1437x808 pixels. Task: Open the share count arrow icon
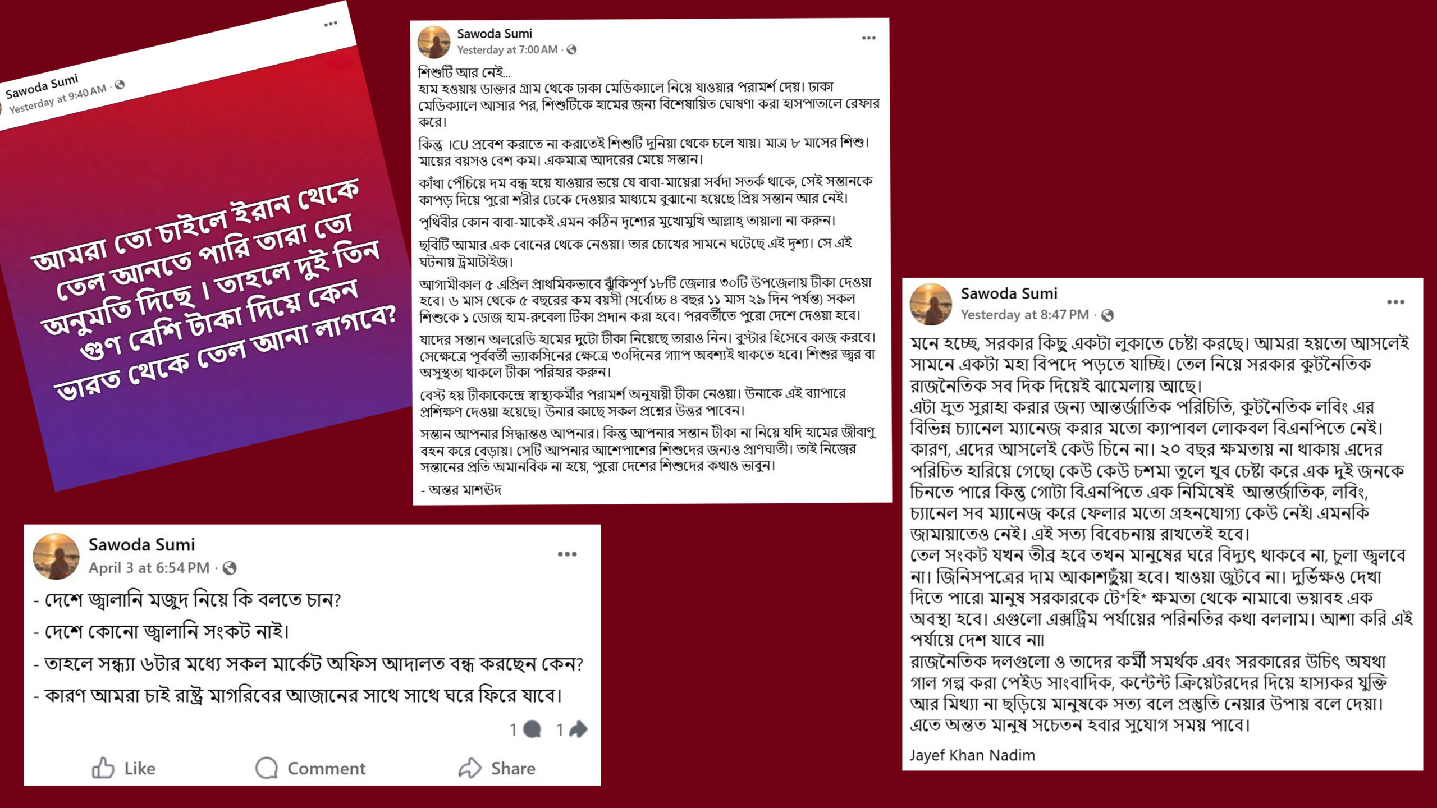(x=578, y=729)
